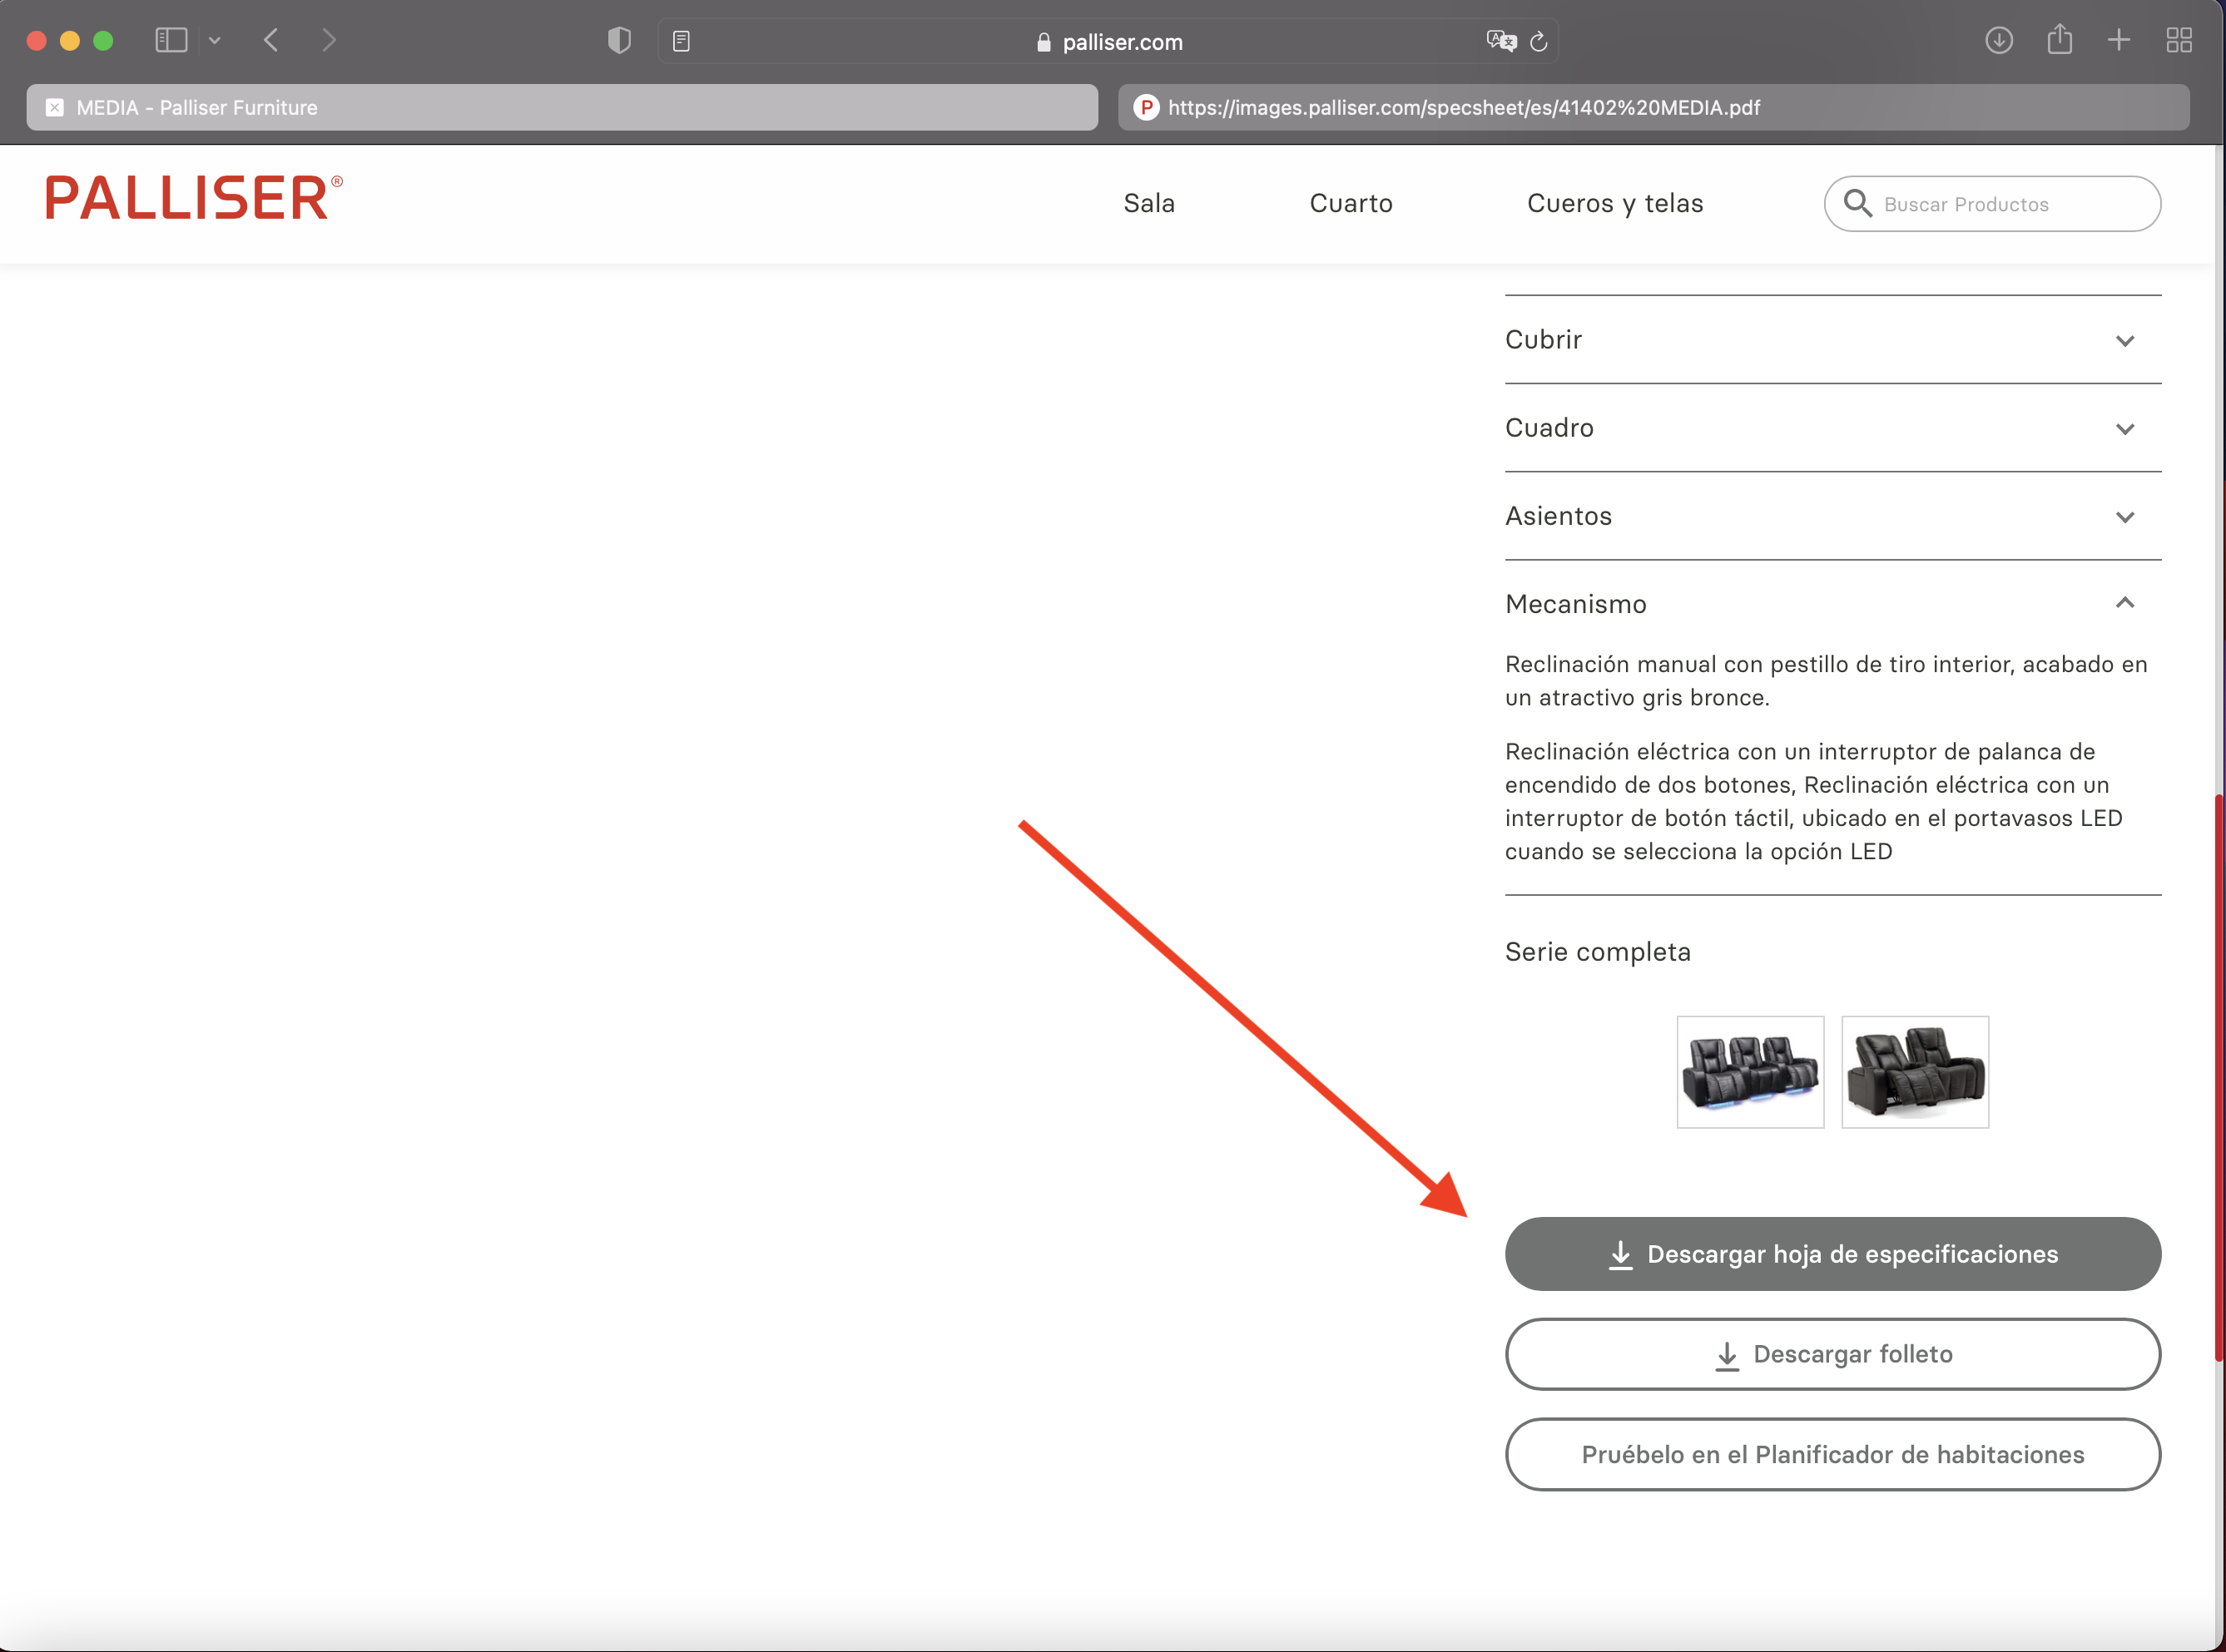Click the page vertical scrollbar
Viewport: 2226px width, 1652px height.
tap(2219, 1078)
